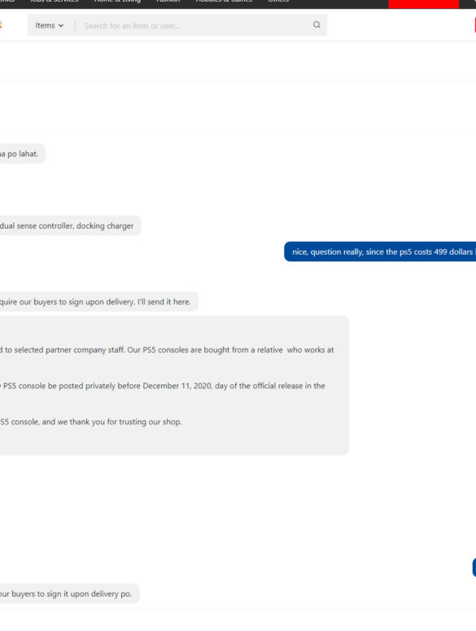Click the partial blue bubble at right edge

[474, 567]
